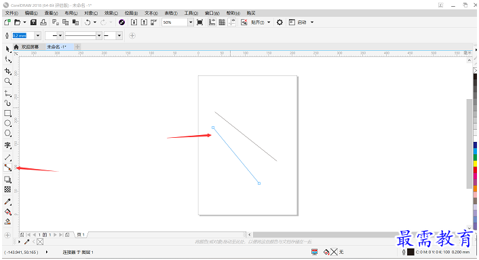The image size is (479, 260).
Task: Open the 文件 File menu
Action: click(12, 13)
